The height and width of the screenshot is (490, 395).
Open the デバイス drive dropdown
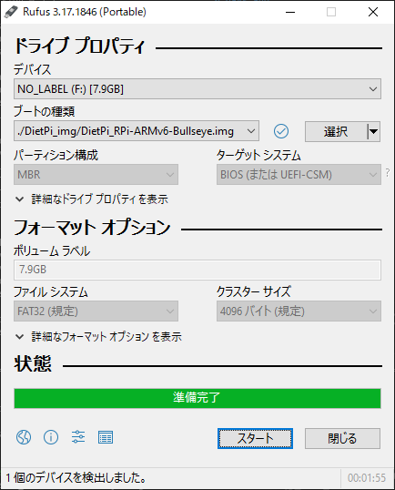(x=197, y=89)
